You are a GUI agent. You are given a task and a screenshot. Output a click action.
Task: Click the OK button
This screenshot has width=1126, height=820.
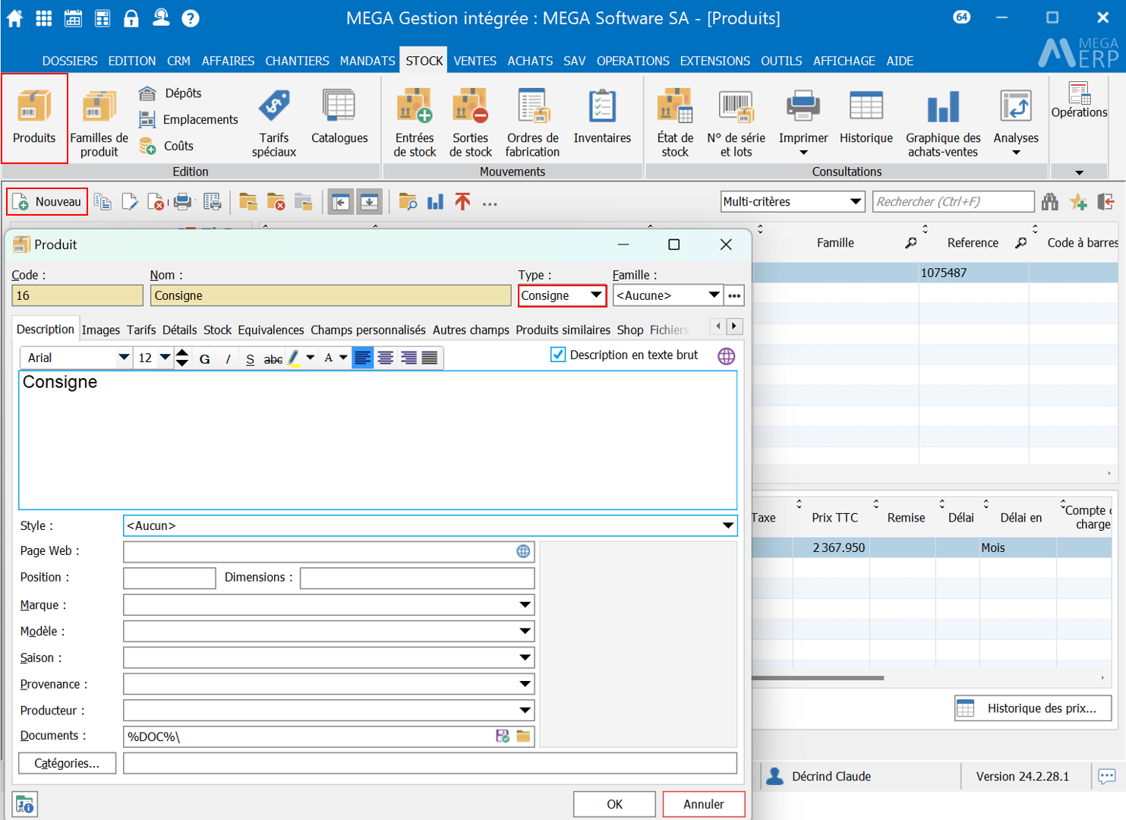[x=614, y=804]
